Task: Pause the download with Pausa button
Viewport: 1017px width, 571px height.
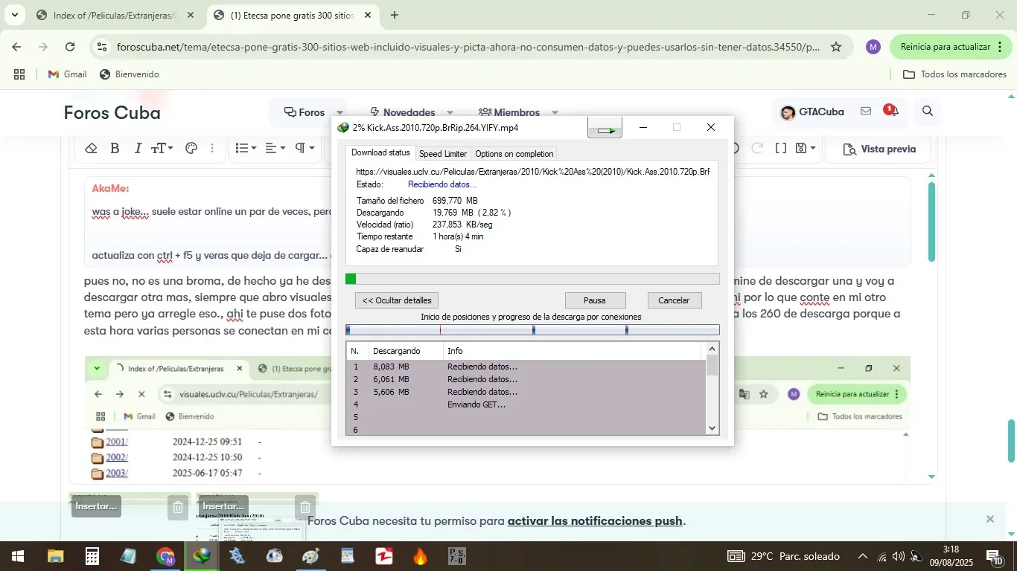Action: pyautogui.click(x=595, y=300)
